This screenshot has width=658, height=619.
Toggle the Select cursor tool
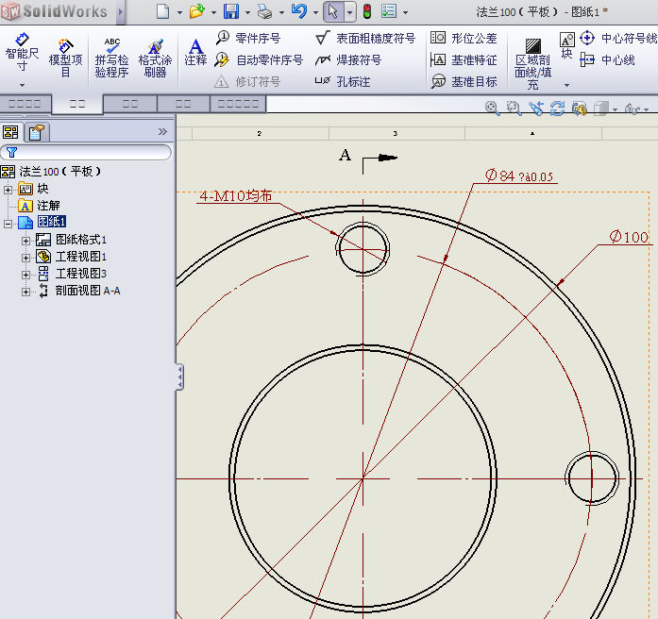pos(332,11)
